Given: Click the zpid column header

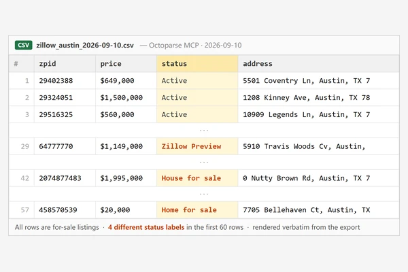Looking at the screenshot, I should click(x=65, y=63).
